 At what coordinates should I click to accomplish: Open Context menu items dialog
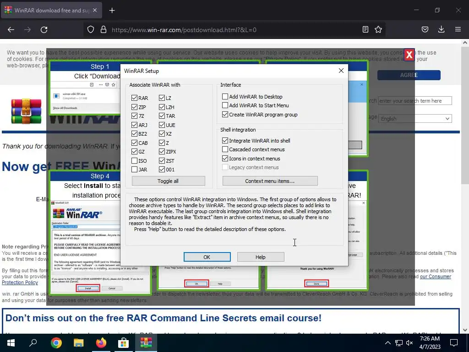270,181
